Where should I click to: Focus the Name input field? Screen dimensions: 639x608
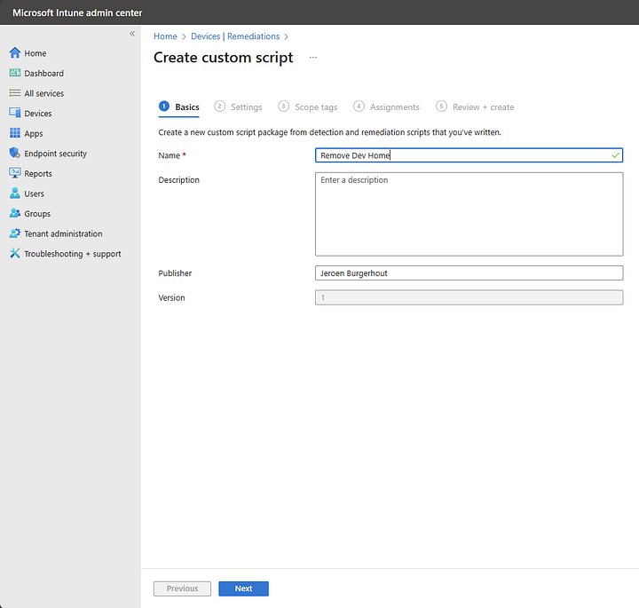(x=469, y=155)
